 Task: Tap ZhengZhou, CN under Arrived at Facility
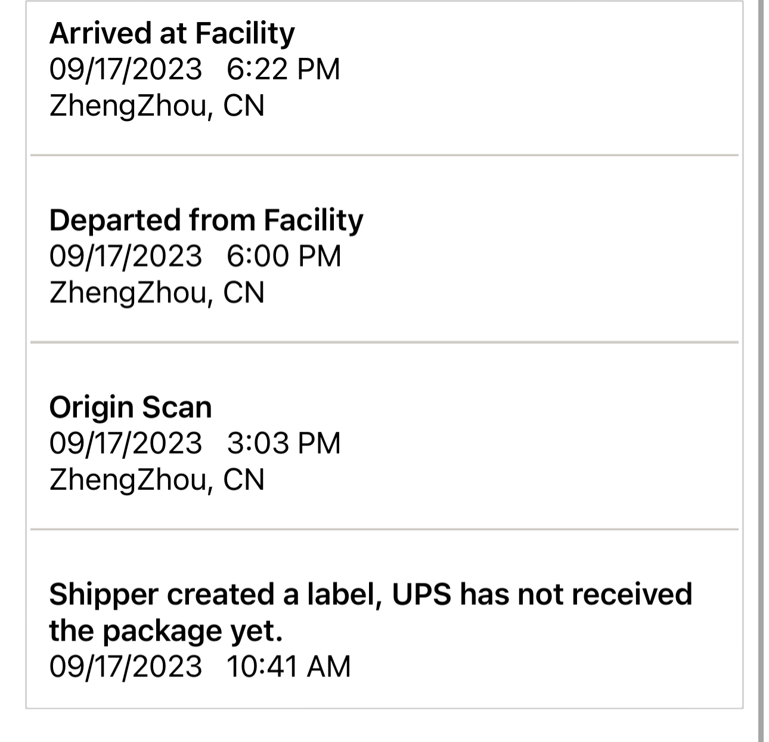pos(157,106)
